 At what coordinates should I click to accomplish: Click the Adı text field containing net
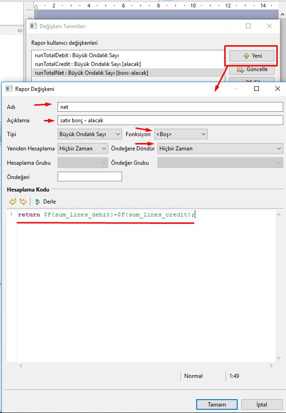point(169,107)
